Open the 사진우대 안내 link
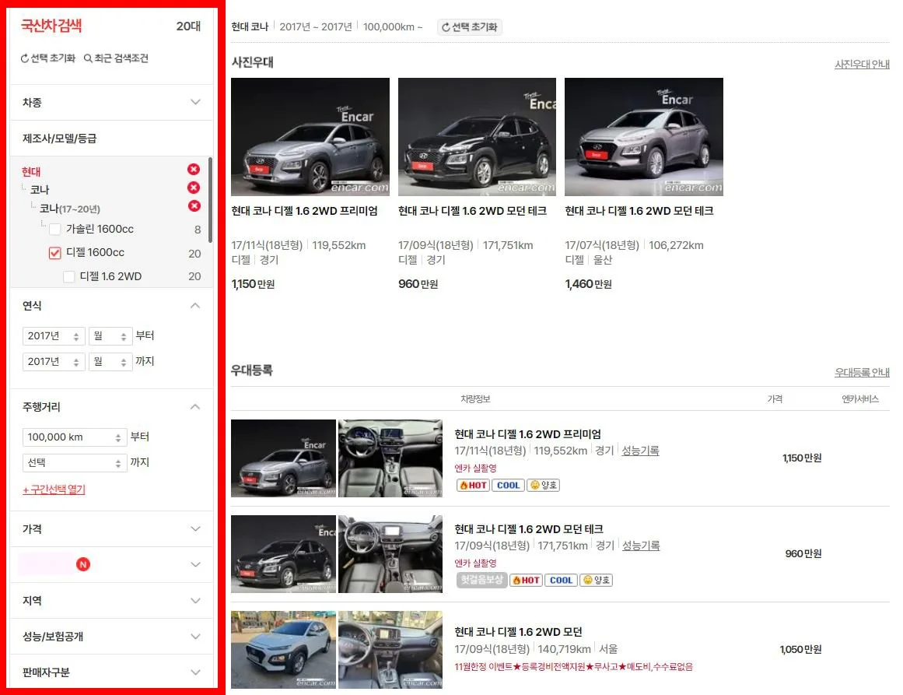Screen dimensions: 903x695 coord(862,65)
